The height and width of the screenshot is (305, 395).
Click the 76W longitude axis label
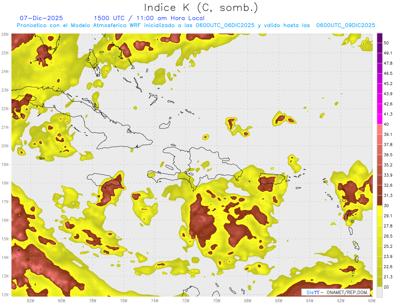pyautogui.click(x=123, y=300)
